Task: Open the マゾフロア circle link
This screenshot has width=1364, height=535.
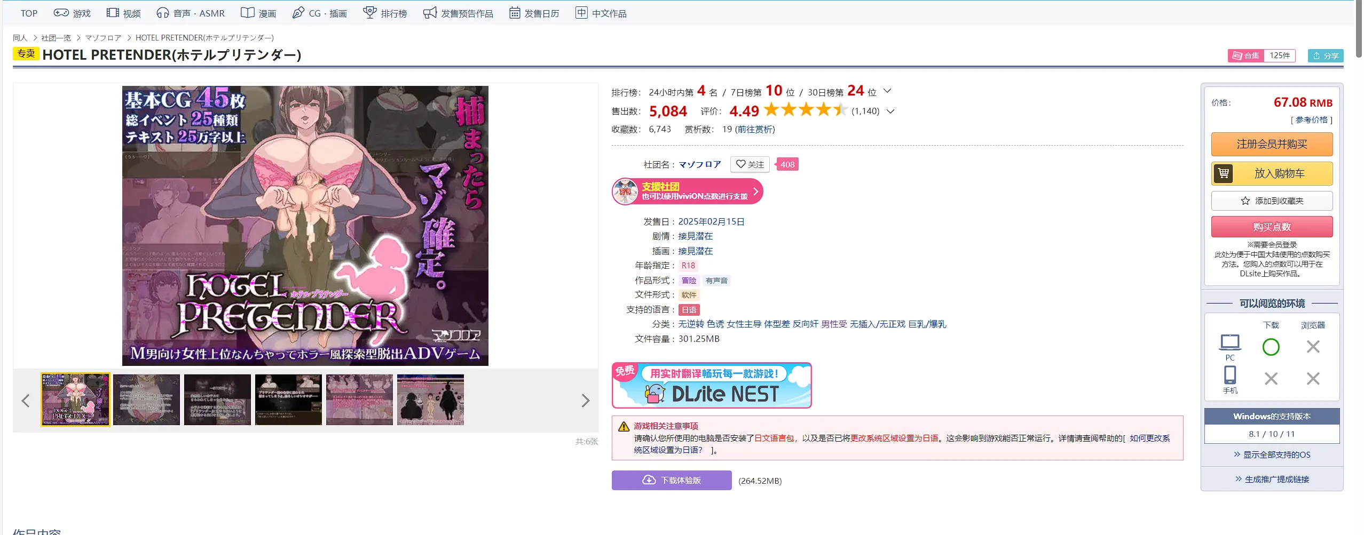Action: (699, 165)
